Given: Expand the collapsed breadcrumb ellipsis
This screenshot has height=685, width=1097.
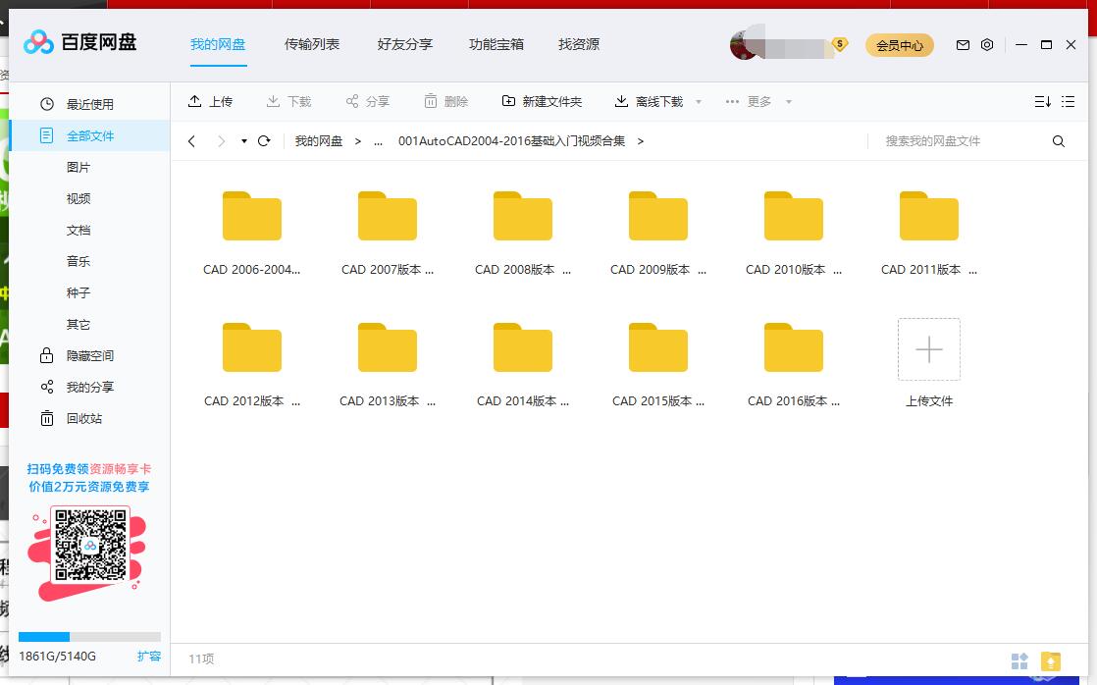Looking at the screenshot, I should coord(379,142).
